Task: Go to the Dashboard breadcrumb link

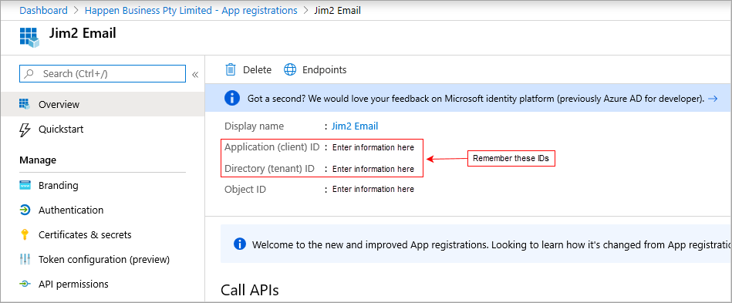Action: pyautogui.click(x=43, y=10)
